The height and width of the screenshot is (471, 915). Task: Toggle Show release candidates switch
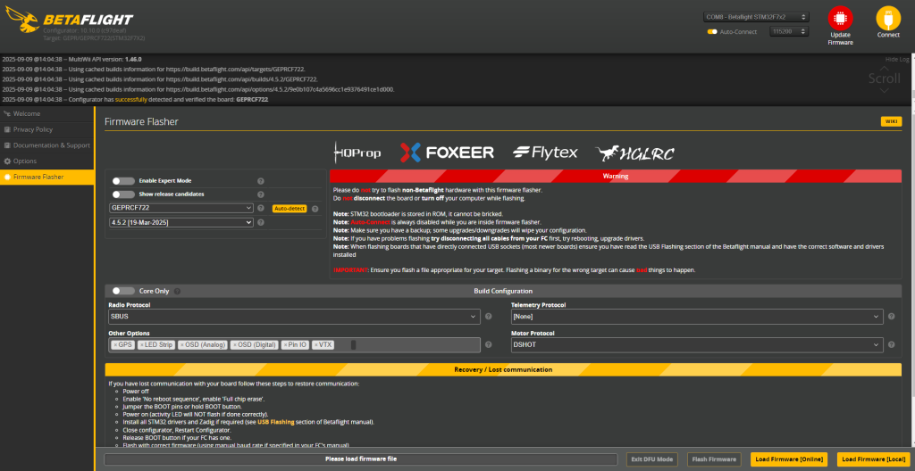(x=123, y=194)
